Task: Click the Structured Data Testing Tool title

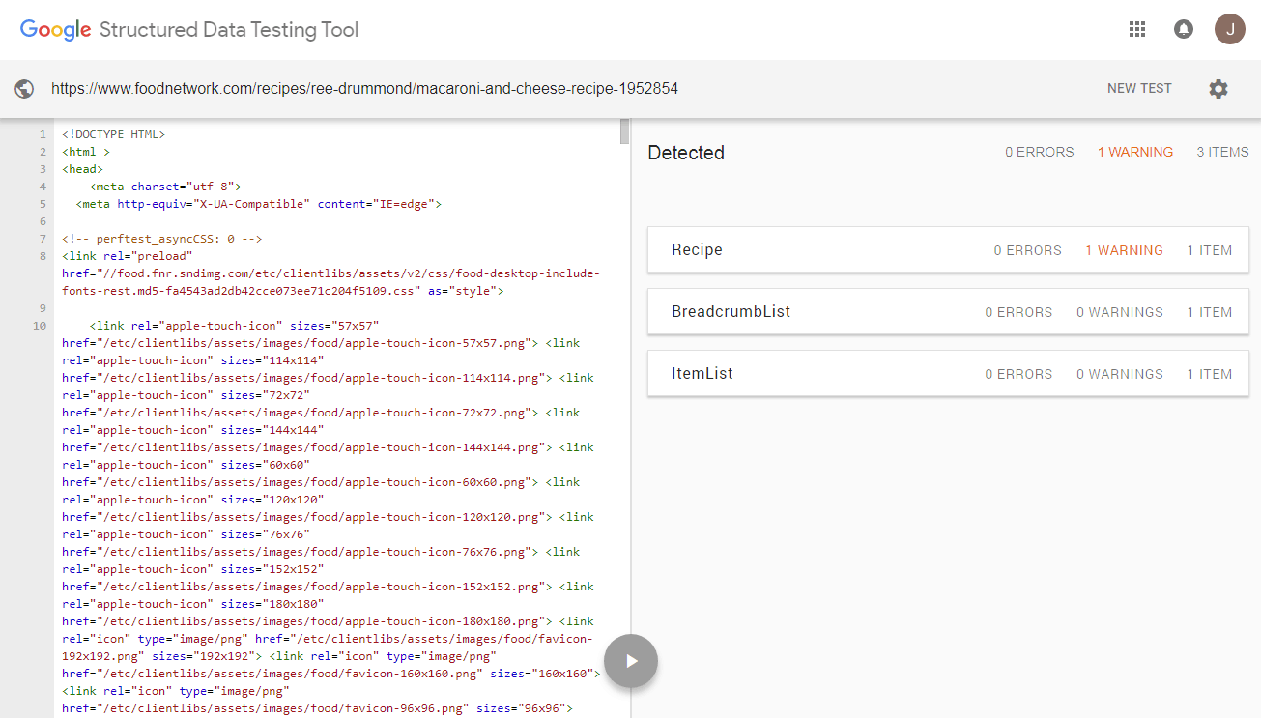Action: [x=229, y=30]
